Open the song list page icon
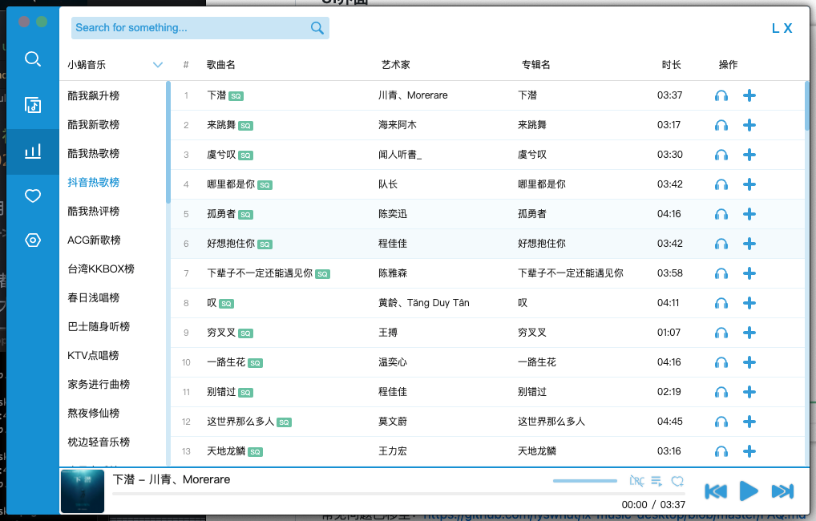The image size is (816, 521). (x=32, y=105)
